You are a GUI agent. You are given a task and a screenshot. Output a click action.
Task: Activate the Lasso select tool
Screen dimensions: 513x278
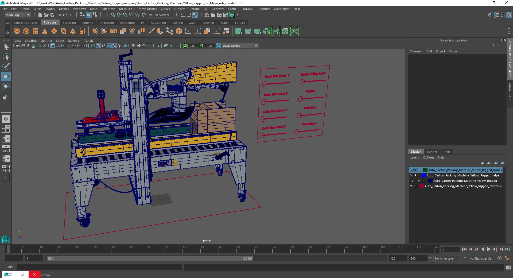[x=6, y=57]
